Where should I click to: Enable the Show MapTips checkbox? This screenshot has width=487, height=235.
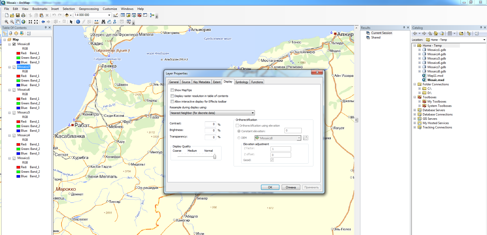(172, 90)
